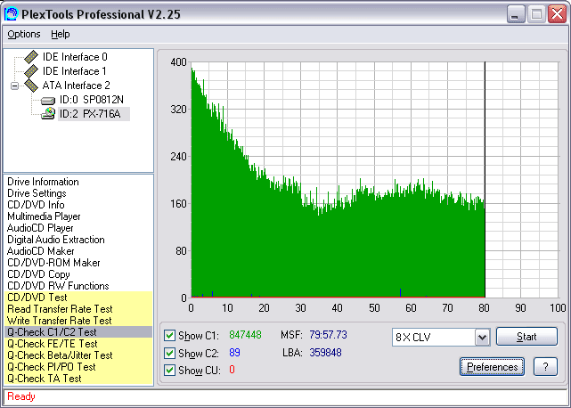Click the LBA value 359848
Viewport: 571px width, 408px height.
(325, 352)
